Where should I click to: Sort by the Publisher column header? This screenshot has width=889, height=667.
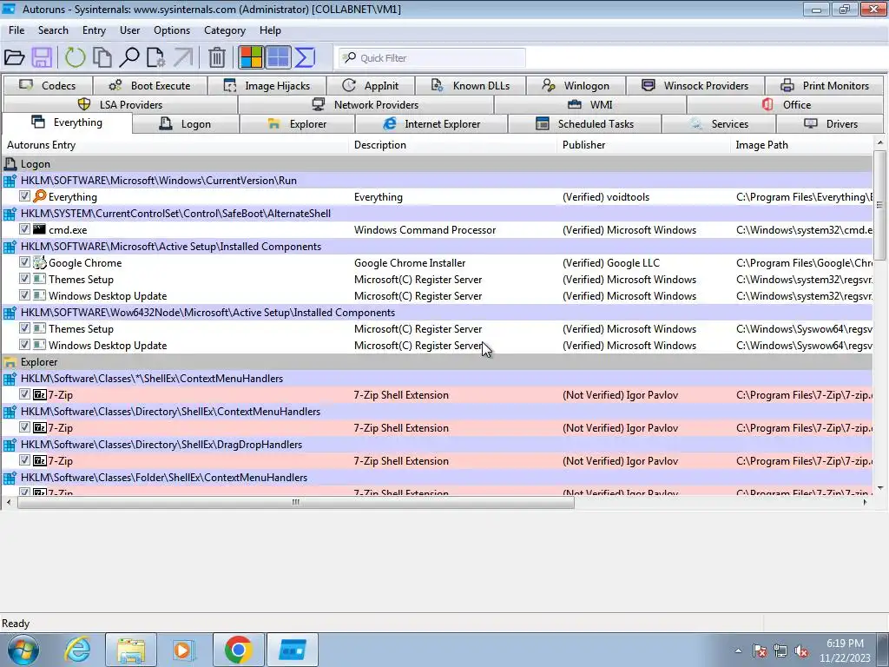[644, 145]
